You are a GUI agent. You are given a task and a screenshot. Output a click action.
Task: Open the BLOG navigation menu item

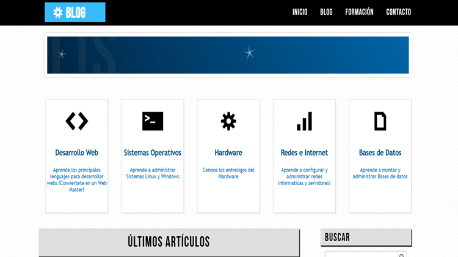point(326,12)
